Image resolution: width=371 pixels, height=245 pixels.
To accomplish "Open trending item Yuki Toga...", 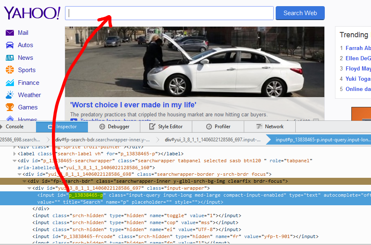I will click(358, 79).
